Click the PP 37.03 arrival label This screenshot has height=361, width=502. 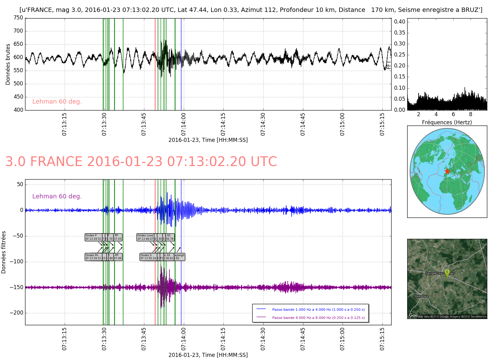[118, 237]
